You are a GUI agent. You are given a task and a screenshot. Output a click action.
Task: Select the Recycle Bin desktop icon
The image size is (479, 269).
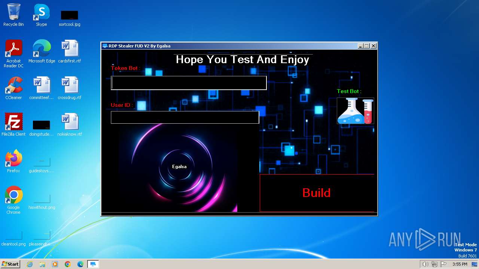pyautogui.click(x=13, y=15)
